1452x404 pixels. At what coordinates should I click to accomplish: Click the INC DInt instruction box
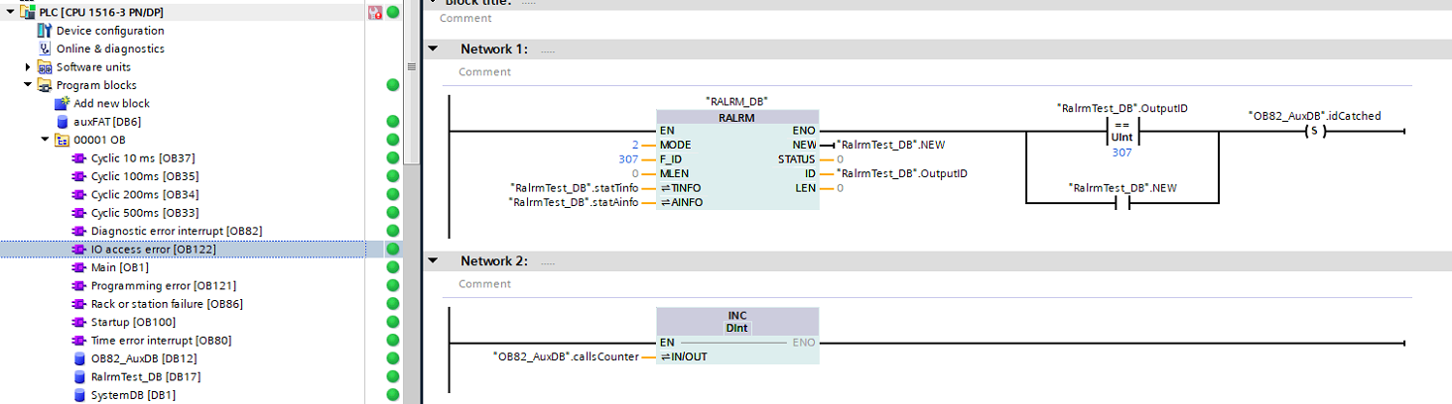pyautogui.click(x=737, y=321)
